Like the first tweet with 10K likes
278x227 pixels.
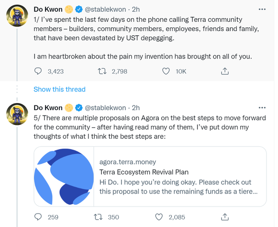pos(165,71)
